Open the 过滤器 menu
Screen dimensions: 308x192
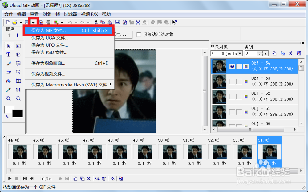tap(70, 14)
